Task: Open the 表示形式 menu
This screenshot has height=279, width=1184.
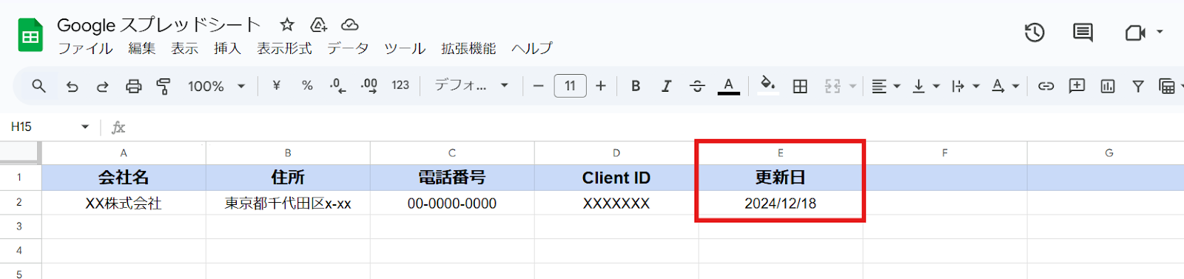Action: click(284, 49)
